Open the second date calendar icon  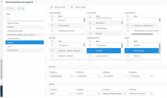coord(72,7)
